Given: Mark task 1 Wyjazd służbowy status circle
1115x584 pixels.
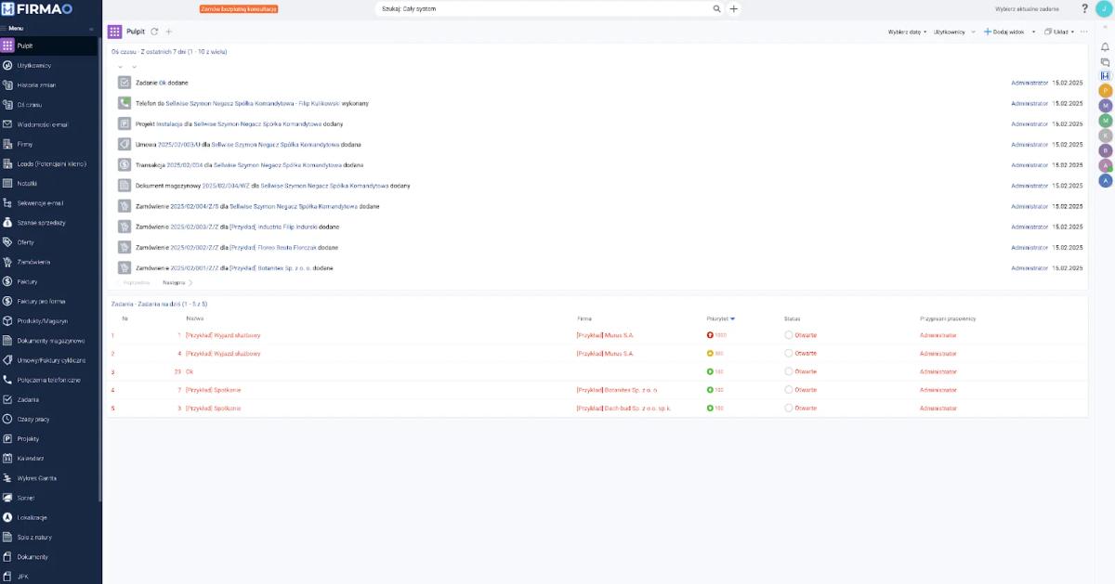Looking at the screenshot, I should (x=789, y=335).
